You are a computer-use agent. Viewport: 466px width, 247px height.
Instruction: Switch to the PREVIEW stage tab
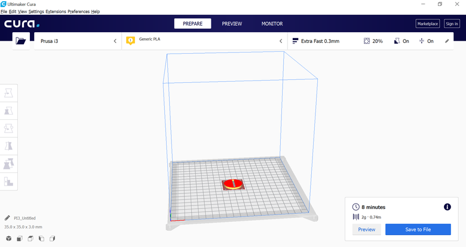232,24
